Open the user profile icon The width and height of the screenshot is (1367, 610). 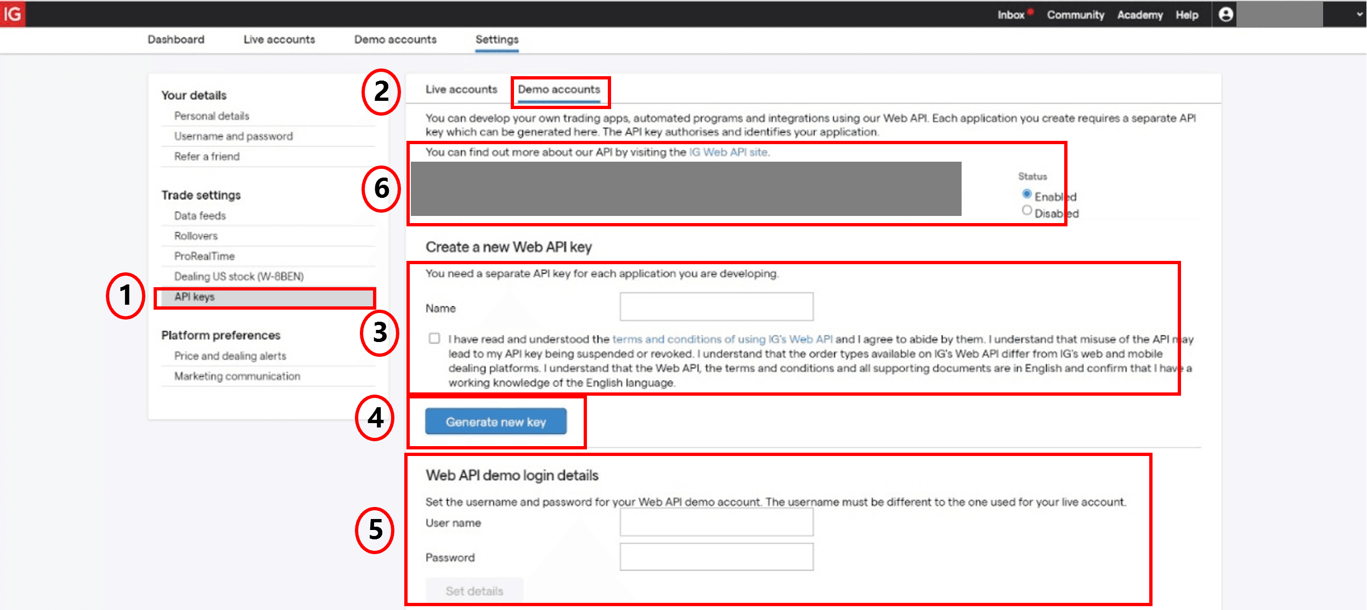click(x=1225, y=15)
